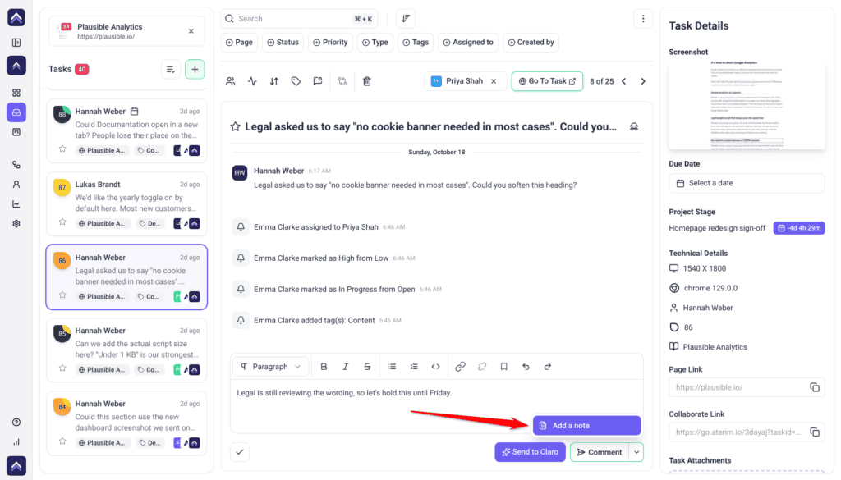The height and width of the screenshot is (480, 841).
Task: Delete task with trash icon
Action: pos(367,81)
